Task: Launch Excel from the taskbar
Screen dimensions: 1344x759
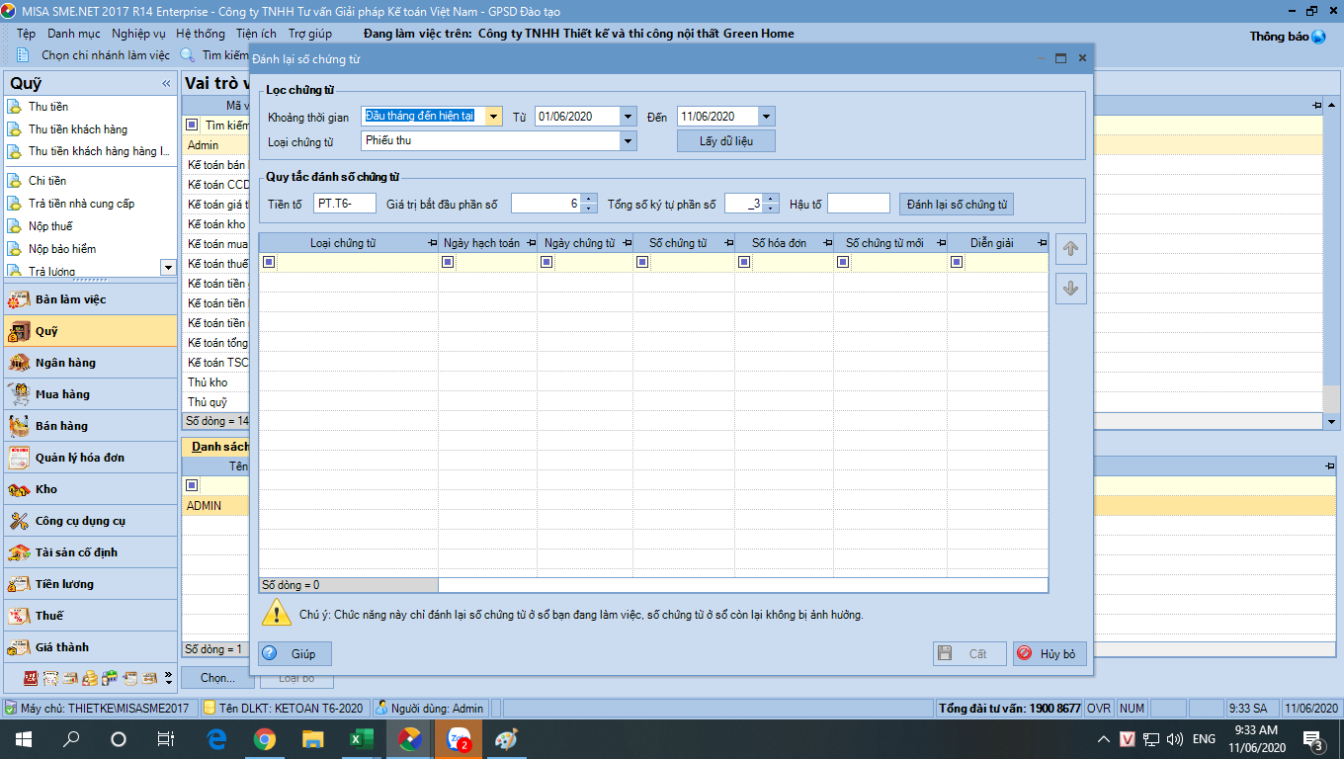Action: coord(359,738)
